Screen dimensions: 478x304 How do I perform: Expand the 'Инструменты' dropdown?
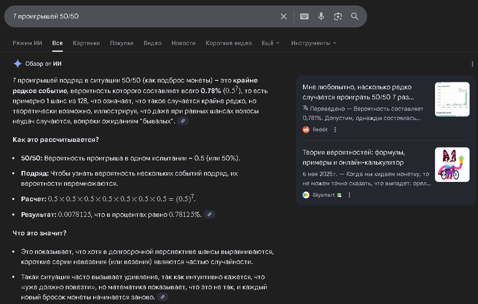pos(314,43)
